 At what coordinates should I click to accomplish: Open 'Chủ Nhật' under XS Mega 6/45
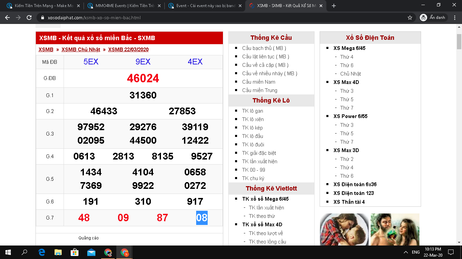pyautogui.click(x=351, y=74)
